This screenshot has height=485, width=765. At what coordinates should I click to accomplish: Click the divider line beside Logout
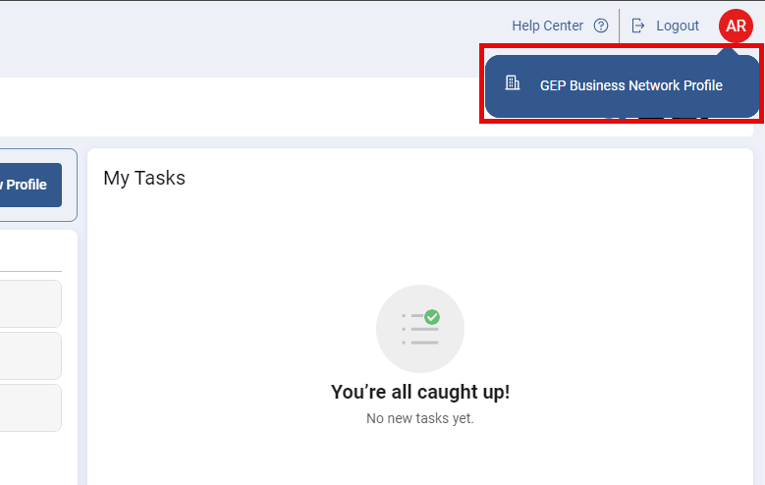(x=619, y=27)
